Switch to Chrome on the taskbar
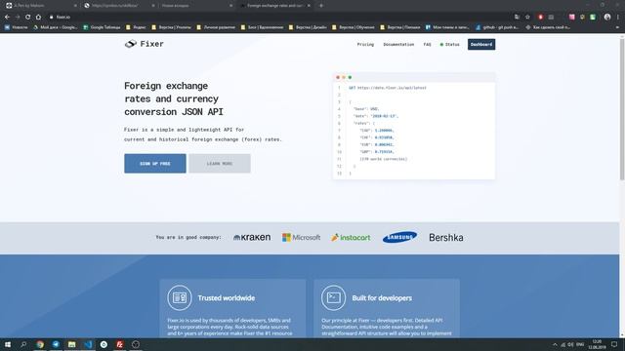Image resolution: width=625 pixels, height=351 pixels. 40,344
